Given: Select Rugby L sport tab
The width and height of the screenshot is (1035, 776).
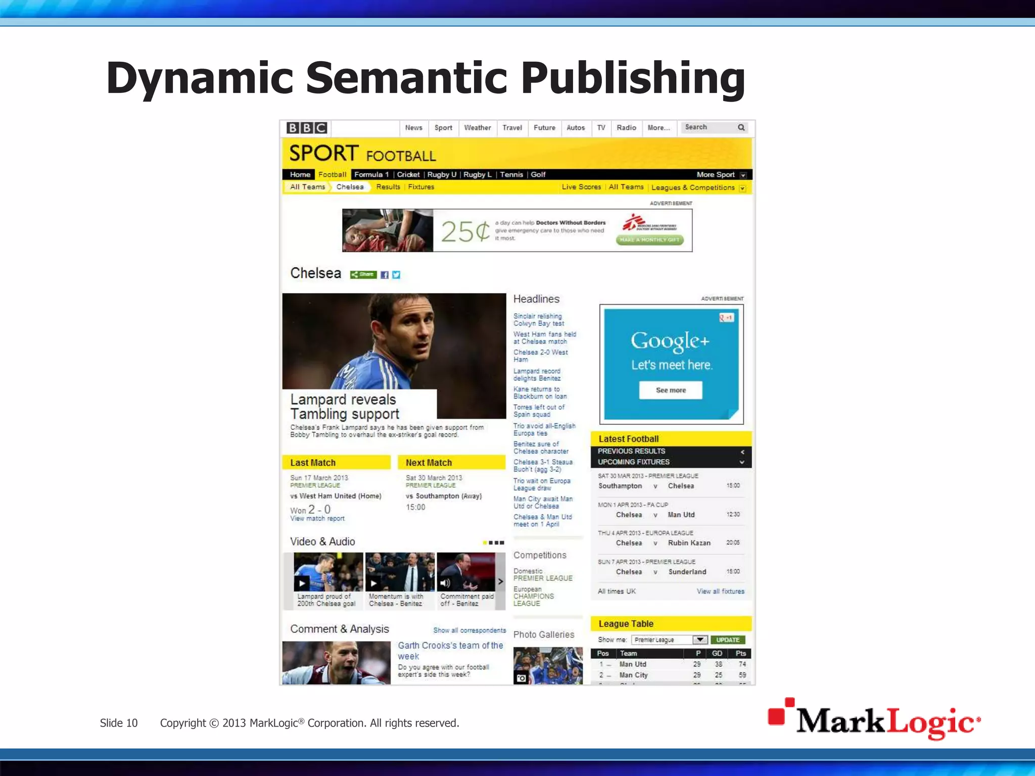Looking at the screenshot, I should [478, 175].
